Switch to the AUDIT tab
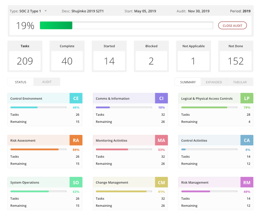Viewport: 261px width, 216px height. point(47,82)
